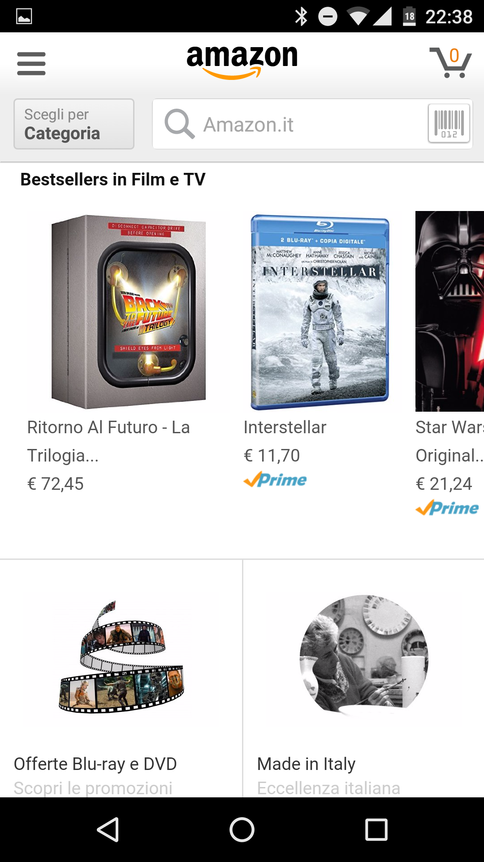The width and height of the screenshot is (484, 862).
Task: Open the hamburger navigation menu
Action: [x=31, y=63]
